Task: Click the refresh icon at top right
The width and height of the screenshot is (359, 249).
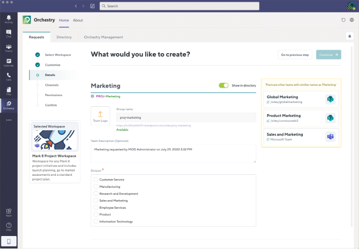Action: tap(343, 20)
